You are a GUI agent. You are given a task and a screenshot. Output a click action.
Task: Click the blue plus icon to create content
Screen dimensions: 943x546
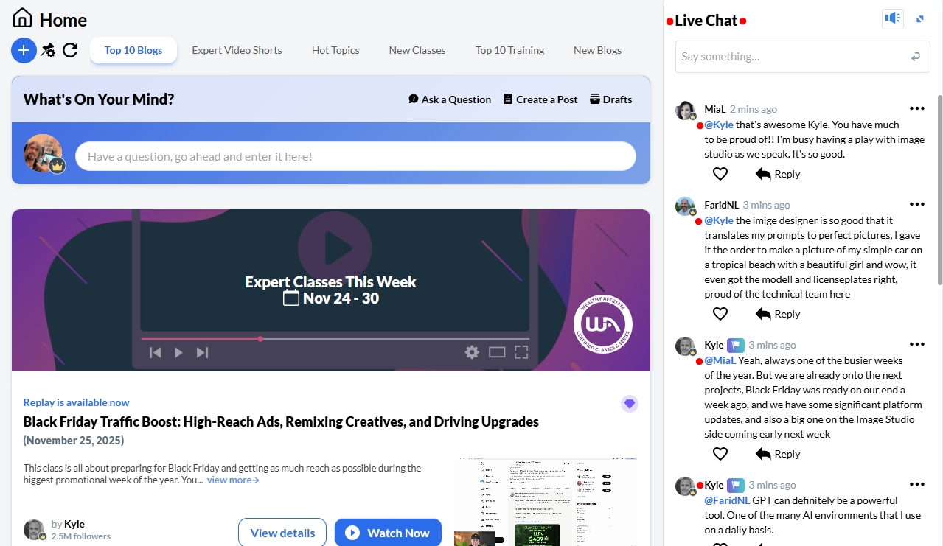[x=23, y=50]
